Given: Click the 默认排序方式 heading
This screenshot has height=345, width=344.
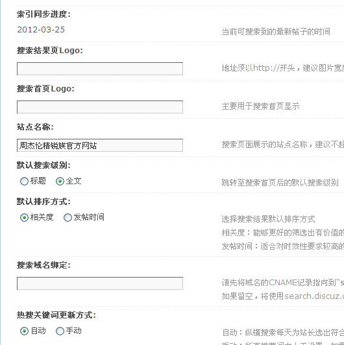Looking at the screenshot, I should pyautogui.click(x=43, y=202).
